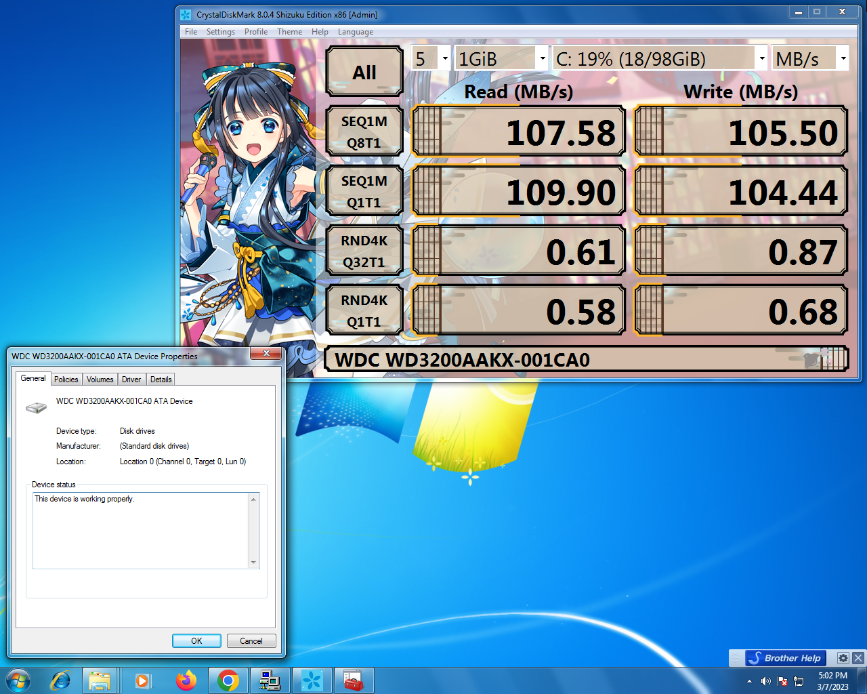
Task: Click the RND4K Q1T1 read value 0.58
Action: coord(518,310)
